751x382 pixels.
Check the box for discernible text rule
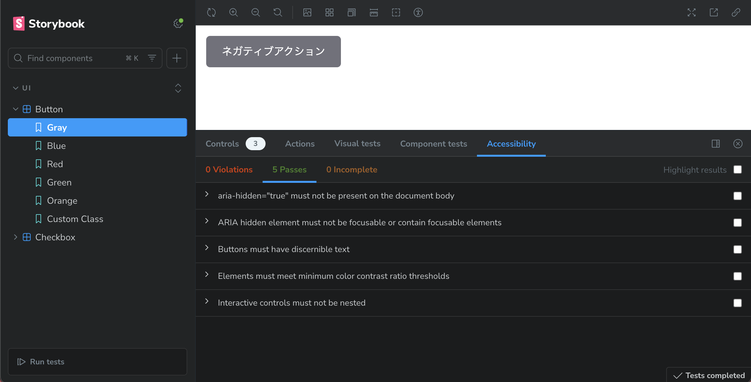738,249
